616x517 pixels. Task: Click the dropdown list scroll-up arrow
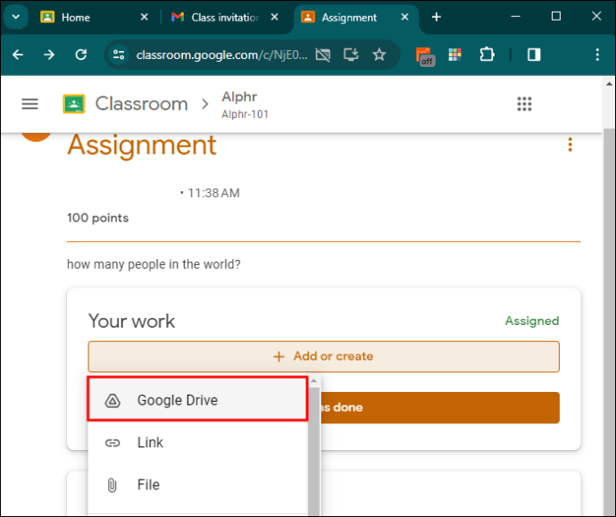tap(314, 380)
